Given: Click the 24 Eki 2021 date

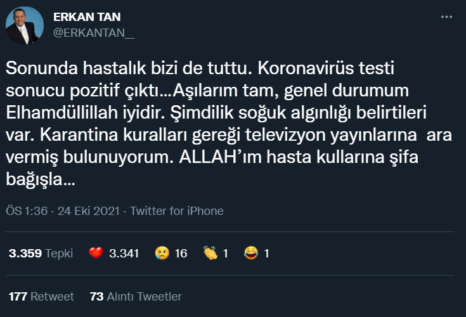Looking at the screenshot, I should tap(89, 211).
